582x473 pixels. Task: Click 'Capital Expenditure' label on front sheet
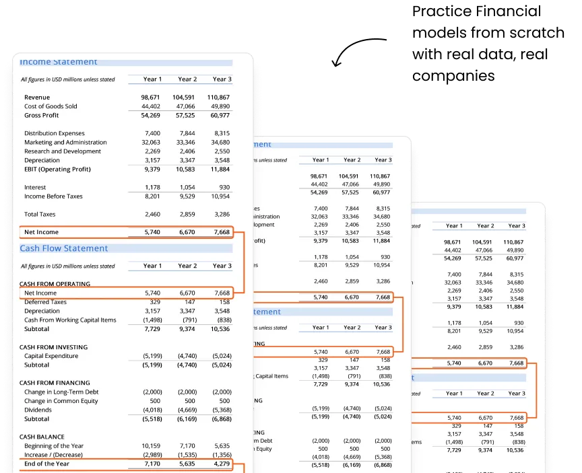[x=51, y=356]
